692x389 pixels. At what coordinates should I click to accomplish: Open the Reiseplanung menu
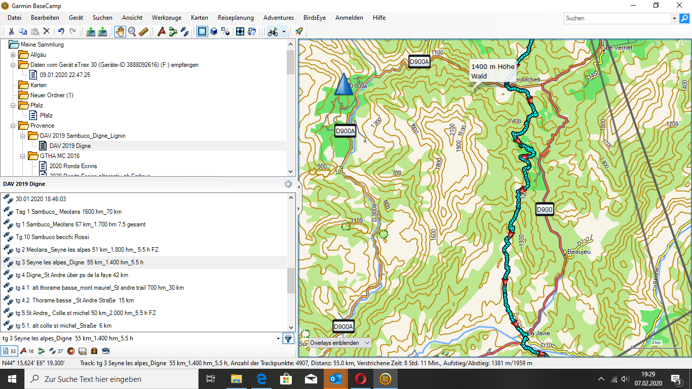pos(237,18)
